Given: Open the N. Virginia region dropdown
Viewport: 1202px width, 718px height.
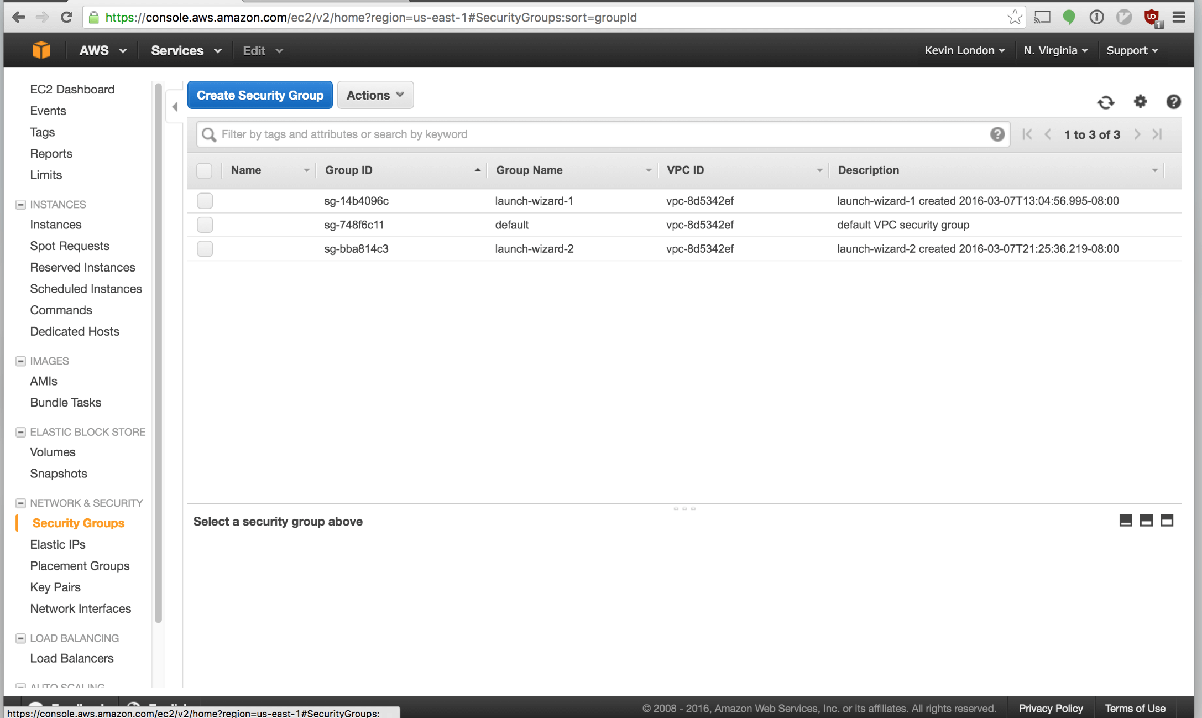Looking at the screenshot, I should (1055, 50).
